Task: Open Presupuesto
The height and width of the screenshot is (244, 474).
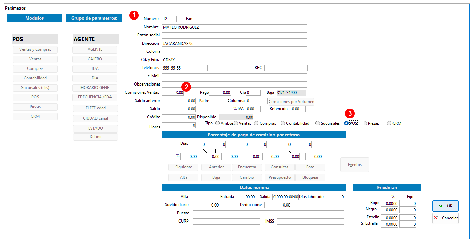Action: (280, 178)
